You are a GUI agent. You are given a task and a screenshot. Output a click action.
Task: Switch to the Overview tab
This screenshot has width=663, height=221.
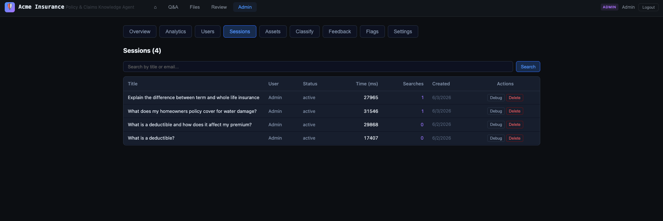coord(140,31)
